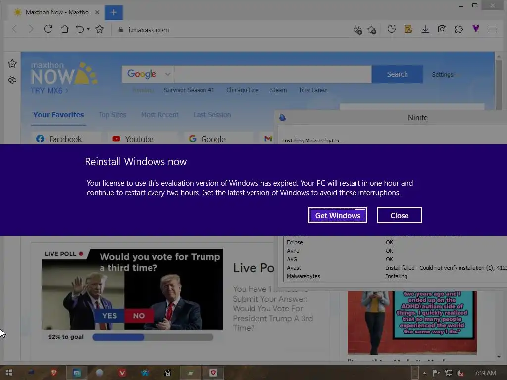Open trending Chicago Fire link
507x380 pixels.
coord(243,90)
